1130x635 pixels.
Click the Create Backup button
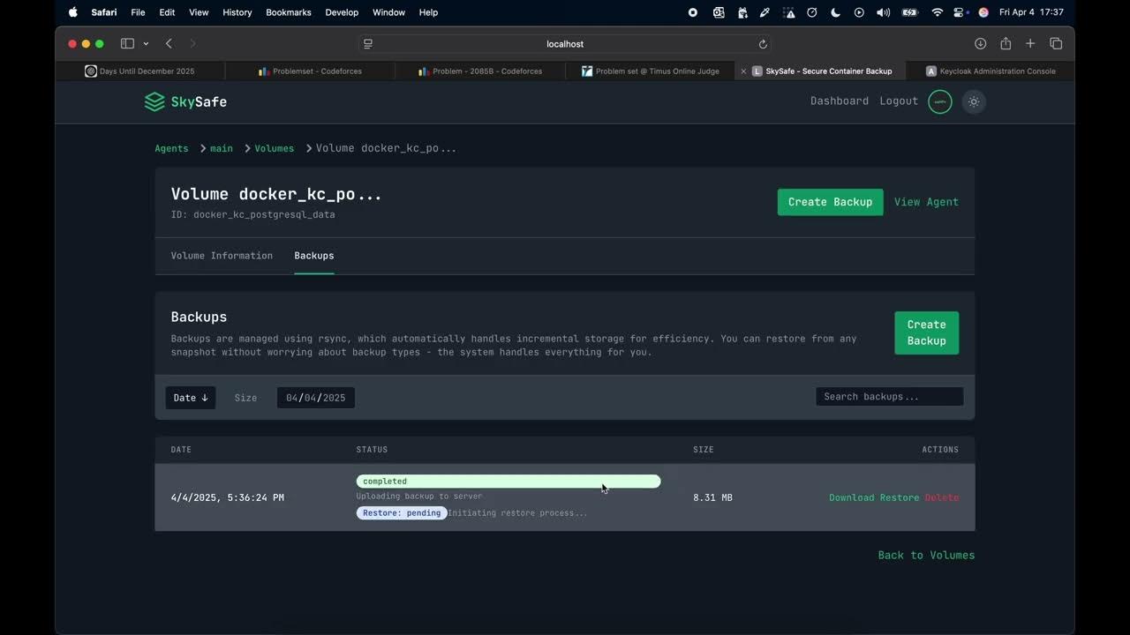[x=830, y=202]
